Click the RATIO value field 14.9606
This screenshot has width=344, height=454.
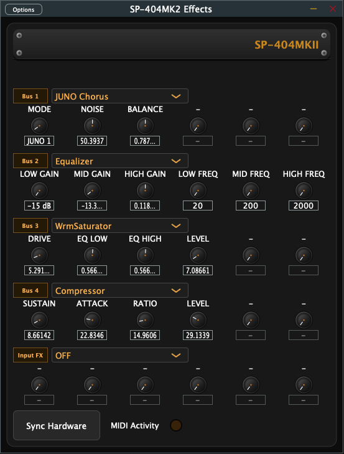click(145, 335)
